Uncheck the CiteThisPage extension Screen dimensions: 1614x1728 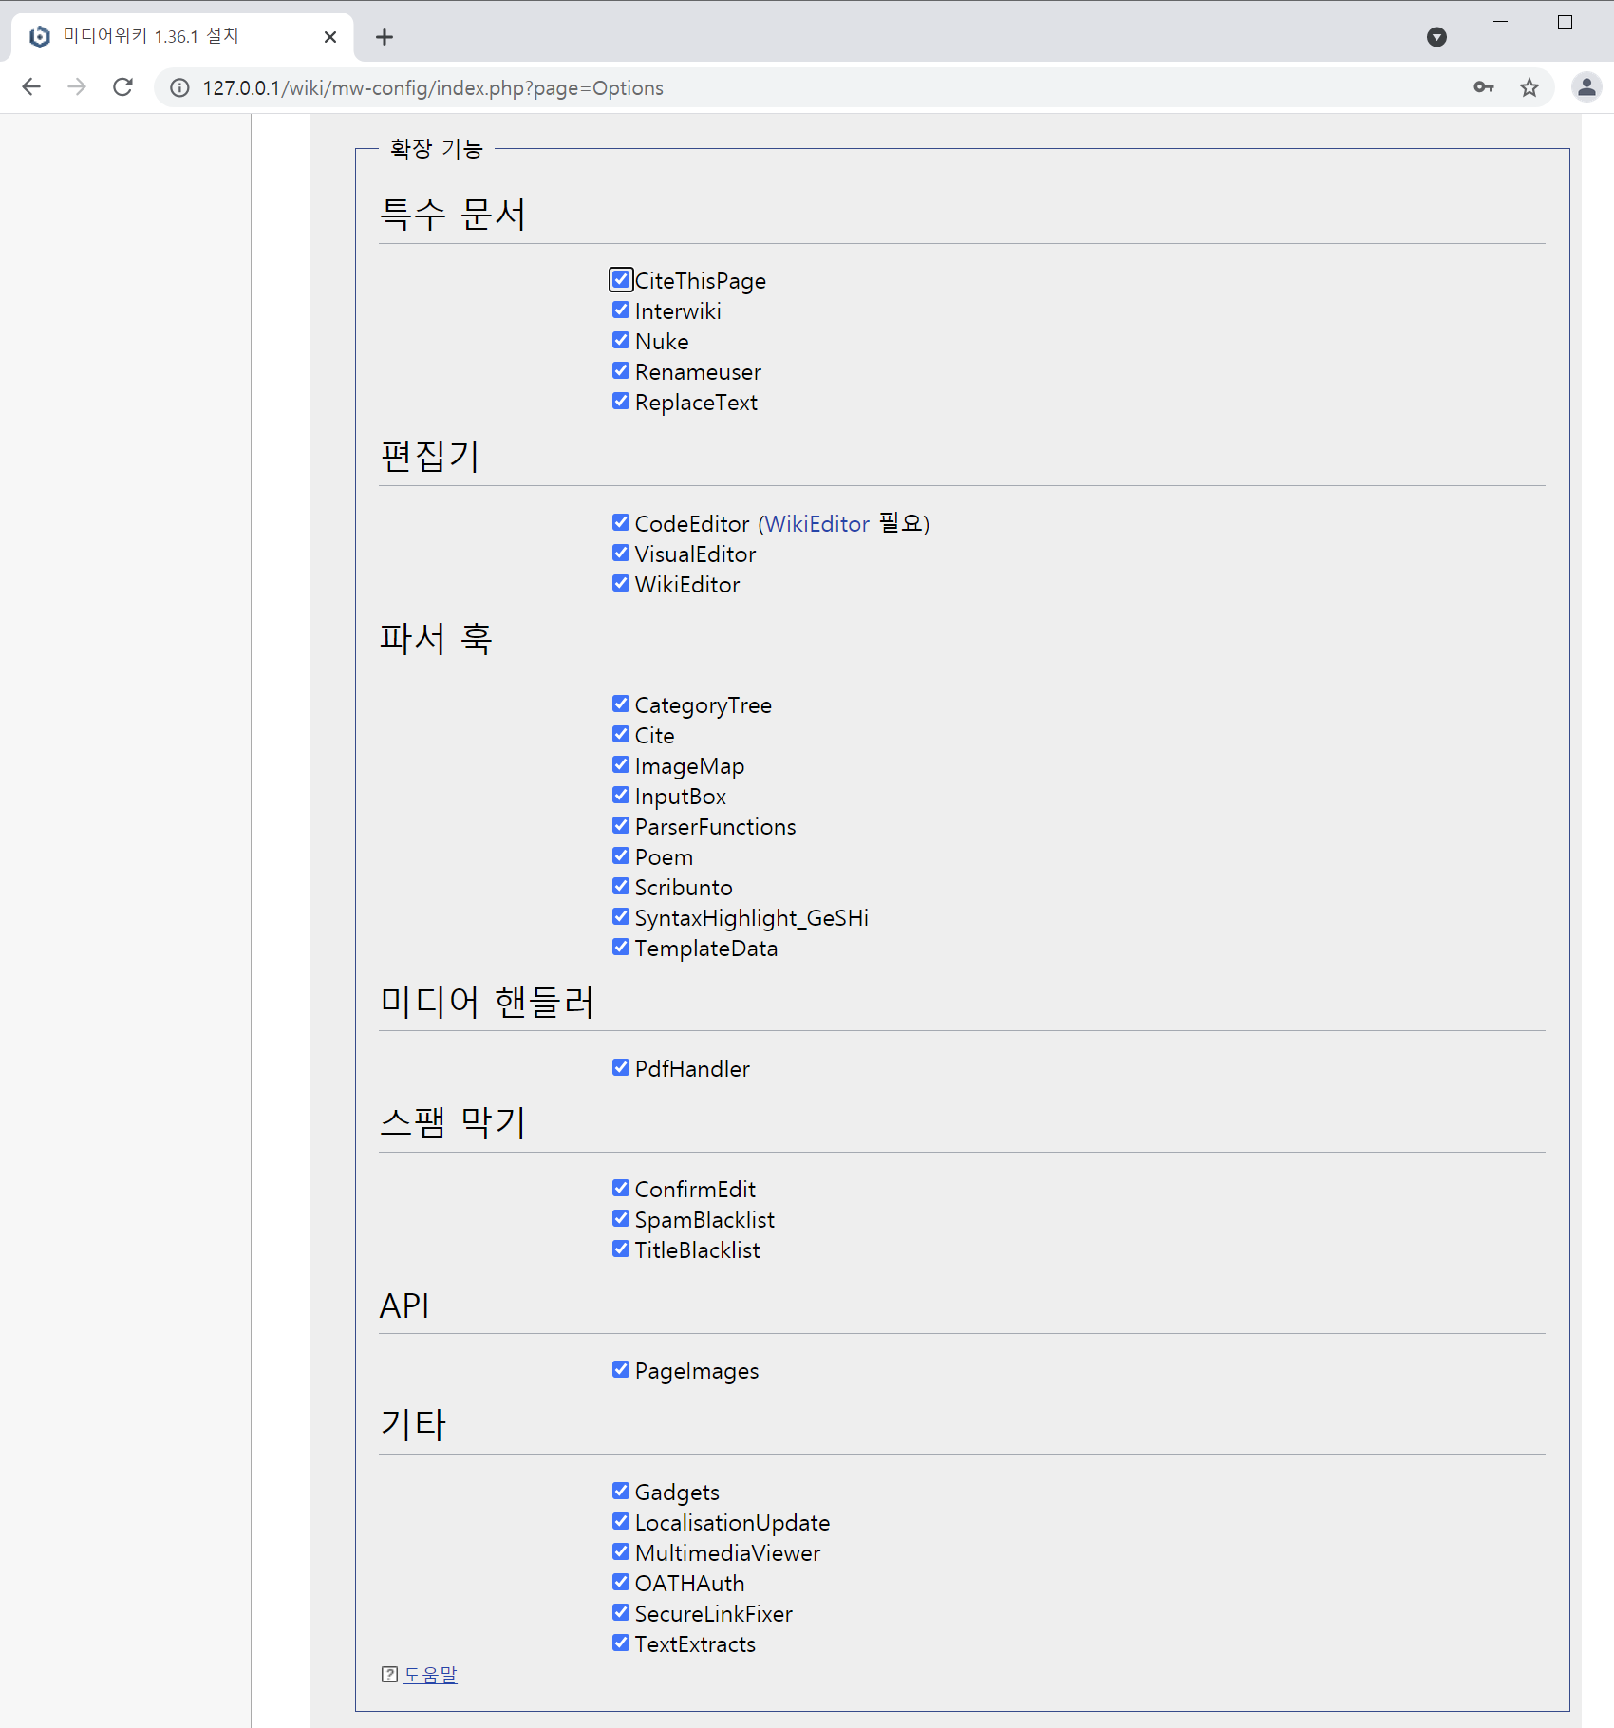(x=621, y=278)
